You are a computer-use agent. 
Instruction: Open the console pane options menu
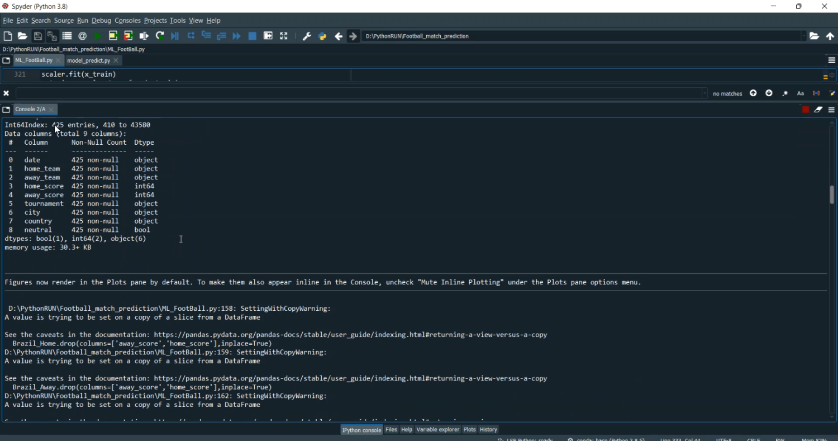[831, 110]
